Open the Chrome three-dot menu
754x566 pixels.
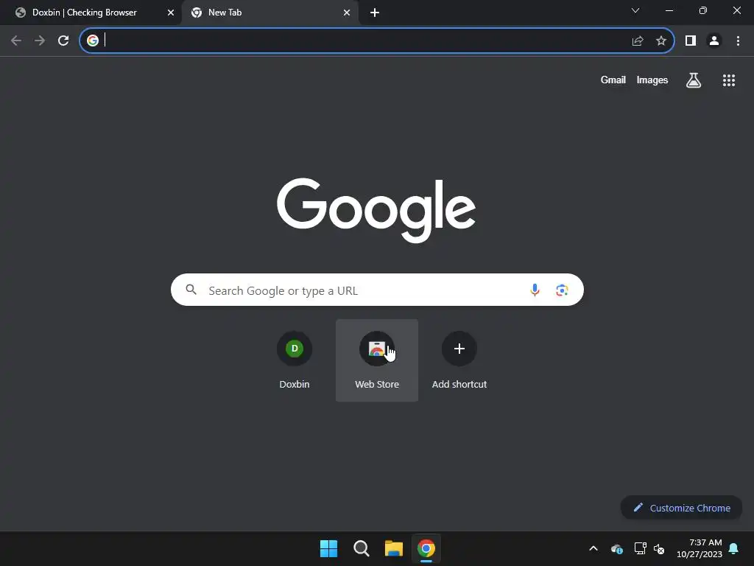pos(738,41)
